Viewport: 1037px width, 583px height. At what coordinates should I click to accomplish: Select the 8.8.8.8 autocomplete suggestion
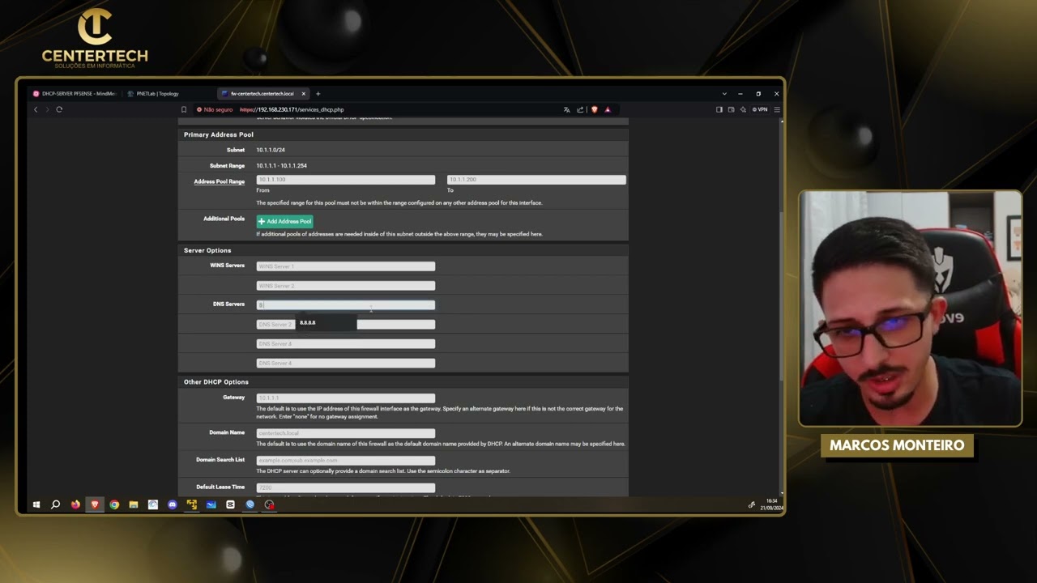326,323
